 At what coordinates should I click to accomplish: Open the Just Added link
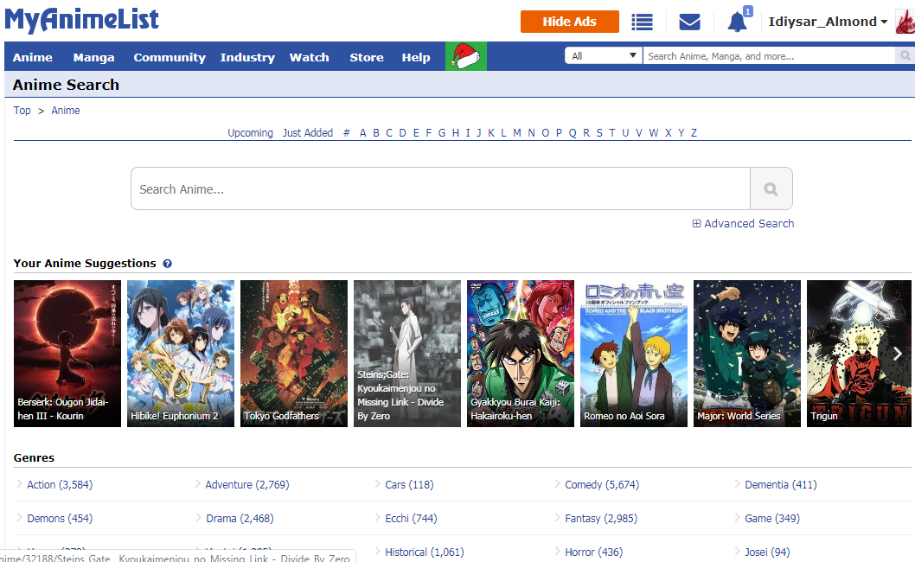click(x=308, y=133)
